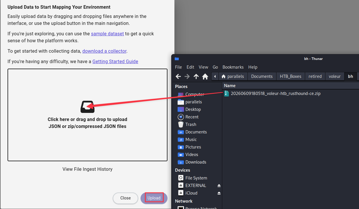
Task: Click the drag and drop upload area text
Action: coord(88,123)
